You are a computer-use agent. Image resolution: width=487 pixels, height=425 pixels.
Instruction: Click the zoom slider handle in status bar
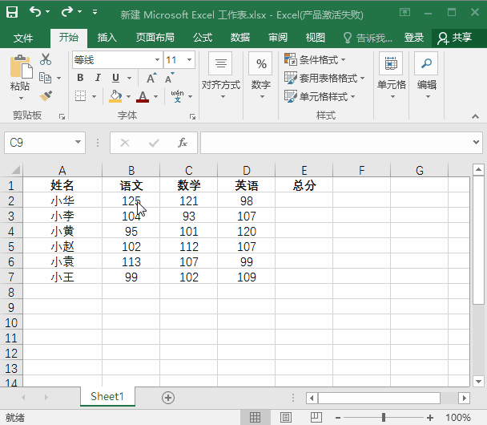[384, 418]
